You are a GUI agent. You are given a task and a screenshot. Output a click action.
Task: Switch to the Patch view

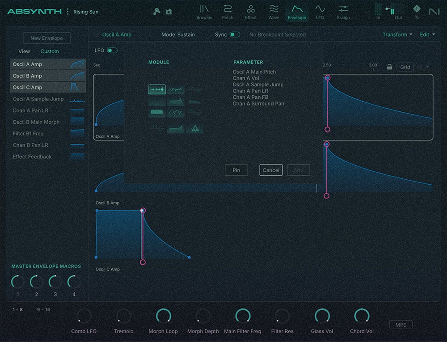pos(228,12)
